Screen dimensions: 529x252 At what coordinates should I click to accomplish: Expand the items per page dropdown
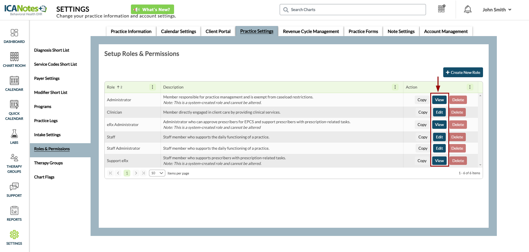[157, 173]
